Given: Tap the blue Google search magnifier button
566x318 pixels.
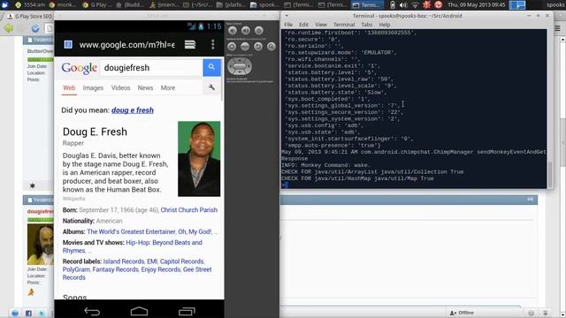Looking at the screenshot, I should [211, 67].
